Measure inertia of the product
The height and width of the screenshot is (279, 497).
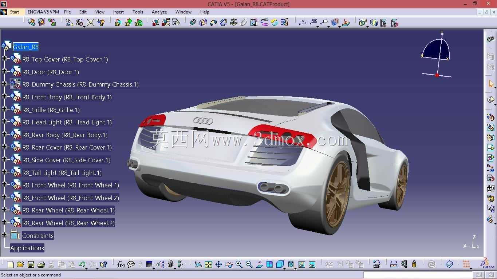point(414,264)
